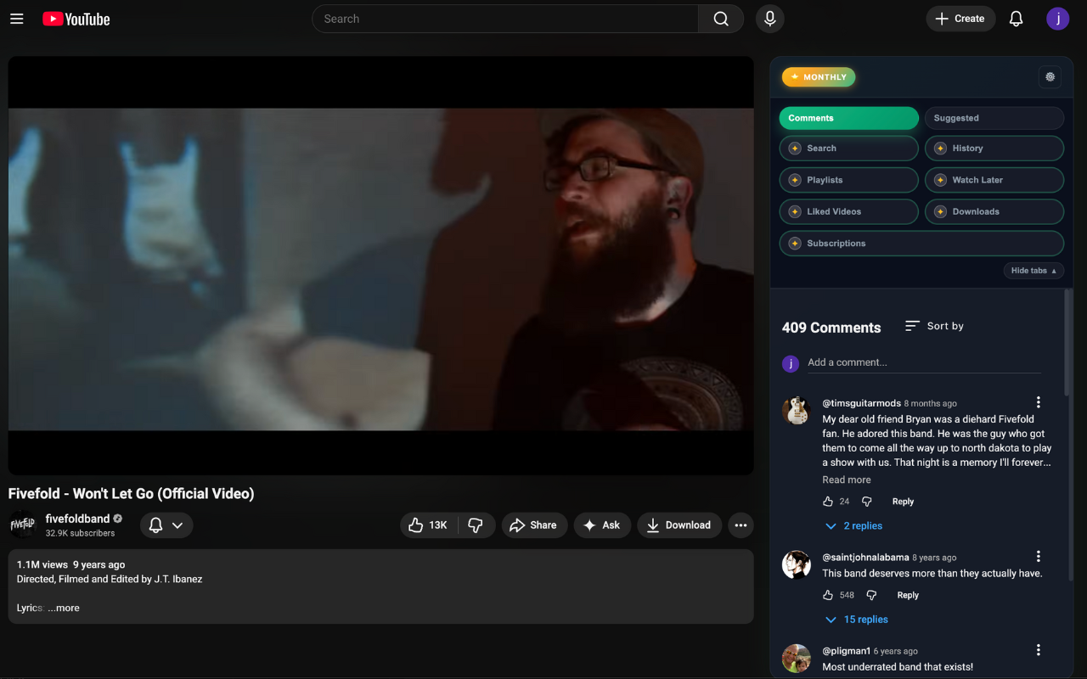
Task: Open the Downloads tab
Action: click(x=994, y=211)
